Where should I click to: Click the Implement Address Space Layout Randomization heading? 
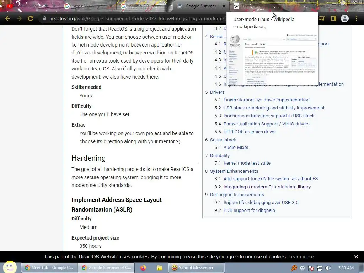(x=117, y=204)
